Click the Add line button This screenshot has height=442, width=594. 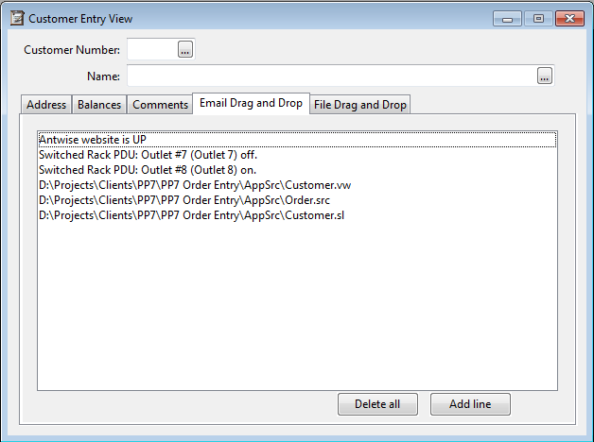point(470,404)
